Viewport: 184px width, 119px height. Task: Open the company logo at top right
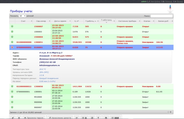(170, 9)
